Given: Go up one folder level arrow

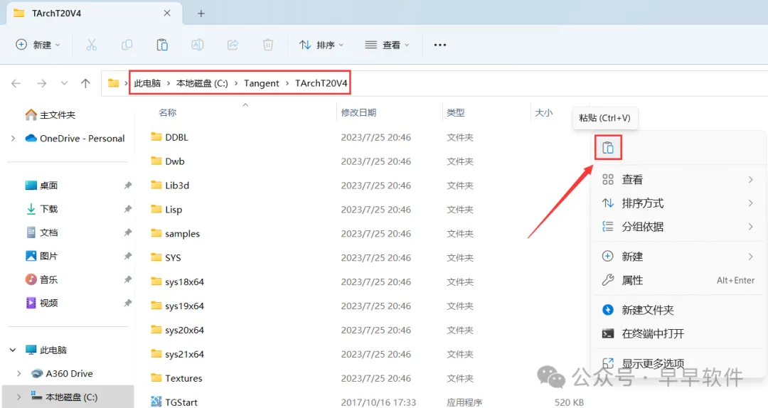Looking at the screenshot, I should pyautogui.click(x=86, y=83).
